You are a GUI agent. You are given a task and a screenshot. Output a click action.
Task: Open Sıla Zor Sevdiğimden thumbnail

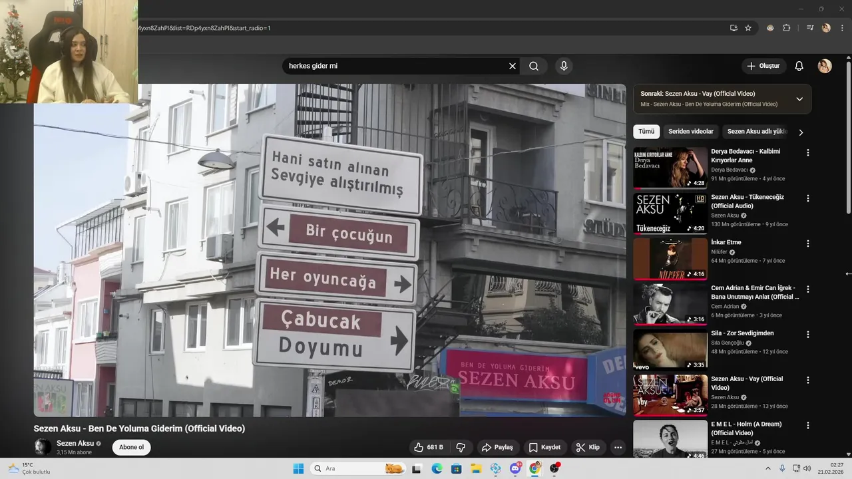[x=670, y=350]
